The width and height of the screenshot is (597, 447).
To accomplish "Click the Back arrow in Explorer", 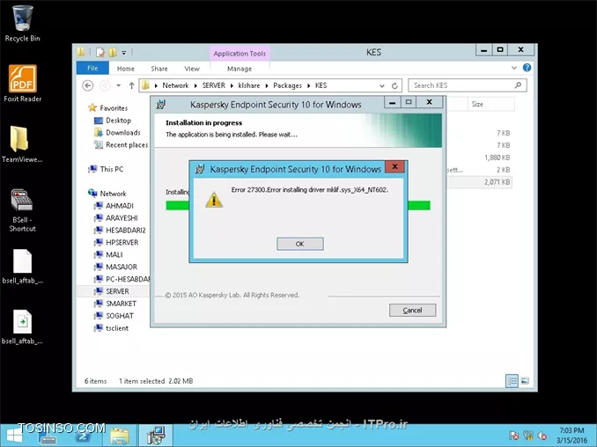I will [x=88, y=85].
